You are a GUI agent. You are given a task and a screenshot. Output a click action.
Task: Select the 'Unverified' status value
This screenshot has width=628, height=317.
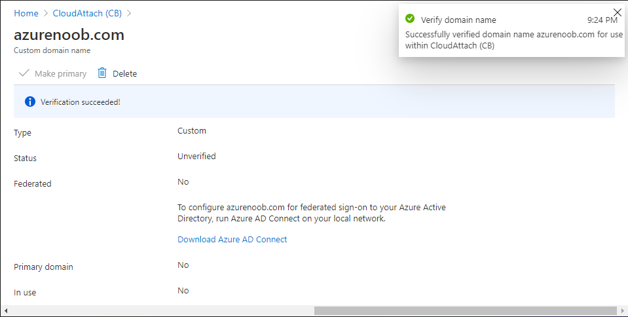pyautogui.click(x=196, y=157)
